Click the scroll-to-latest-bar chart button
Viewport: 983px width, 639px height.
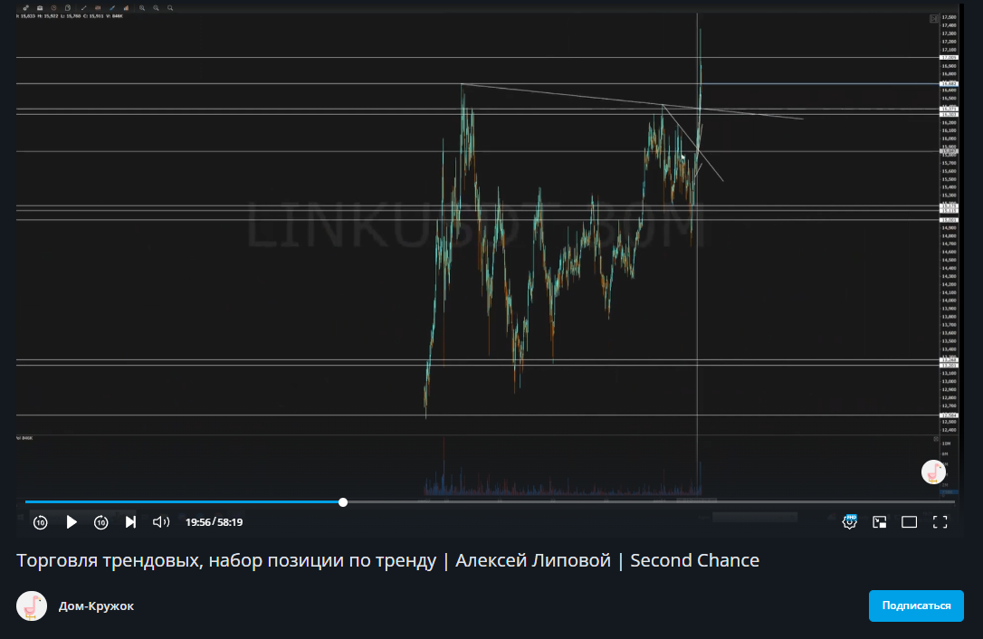[x=934, y=18]
